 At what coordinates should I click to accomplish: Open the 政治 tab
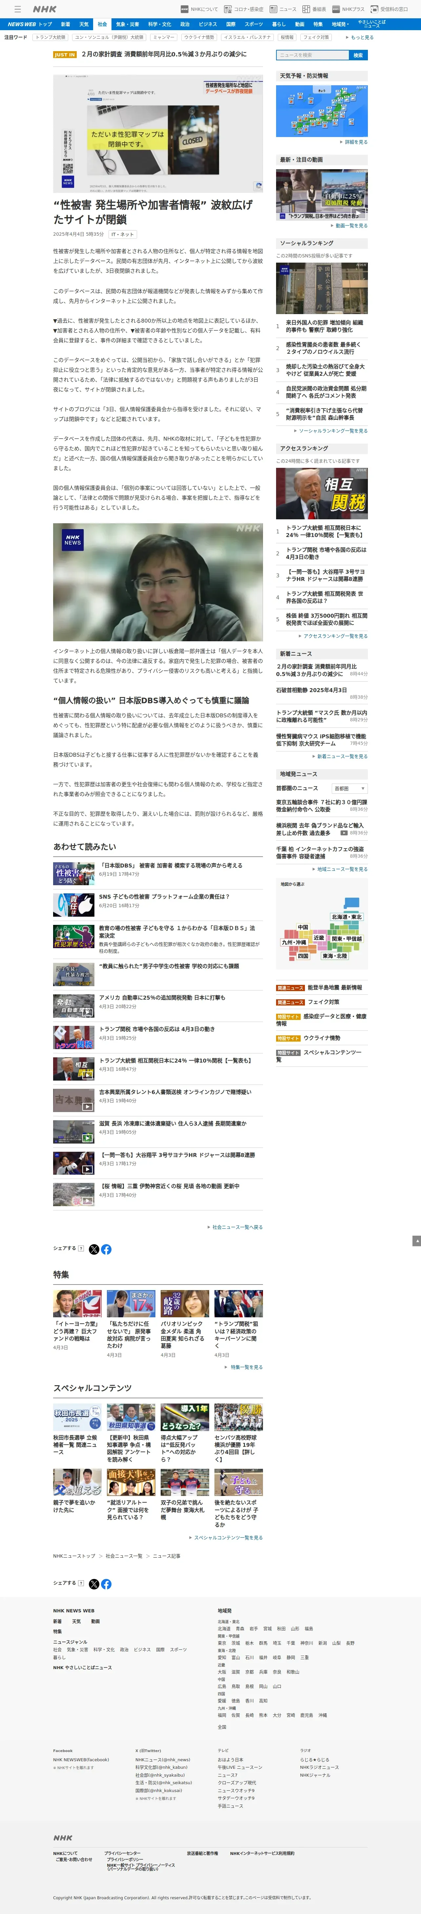click(x=185, y=24)
